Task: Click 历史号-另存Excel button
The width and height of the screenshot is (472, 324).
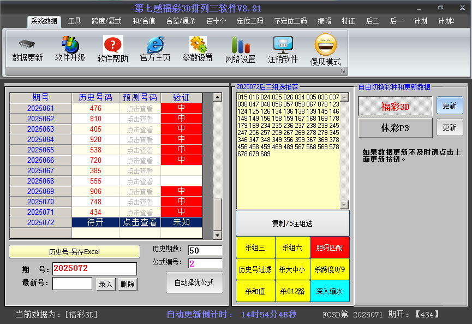Action: [x=74, y=252]
